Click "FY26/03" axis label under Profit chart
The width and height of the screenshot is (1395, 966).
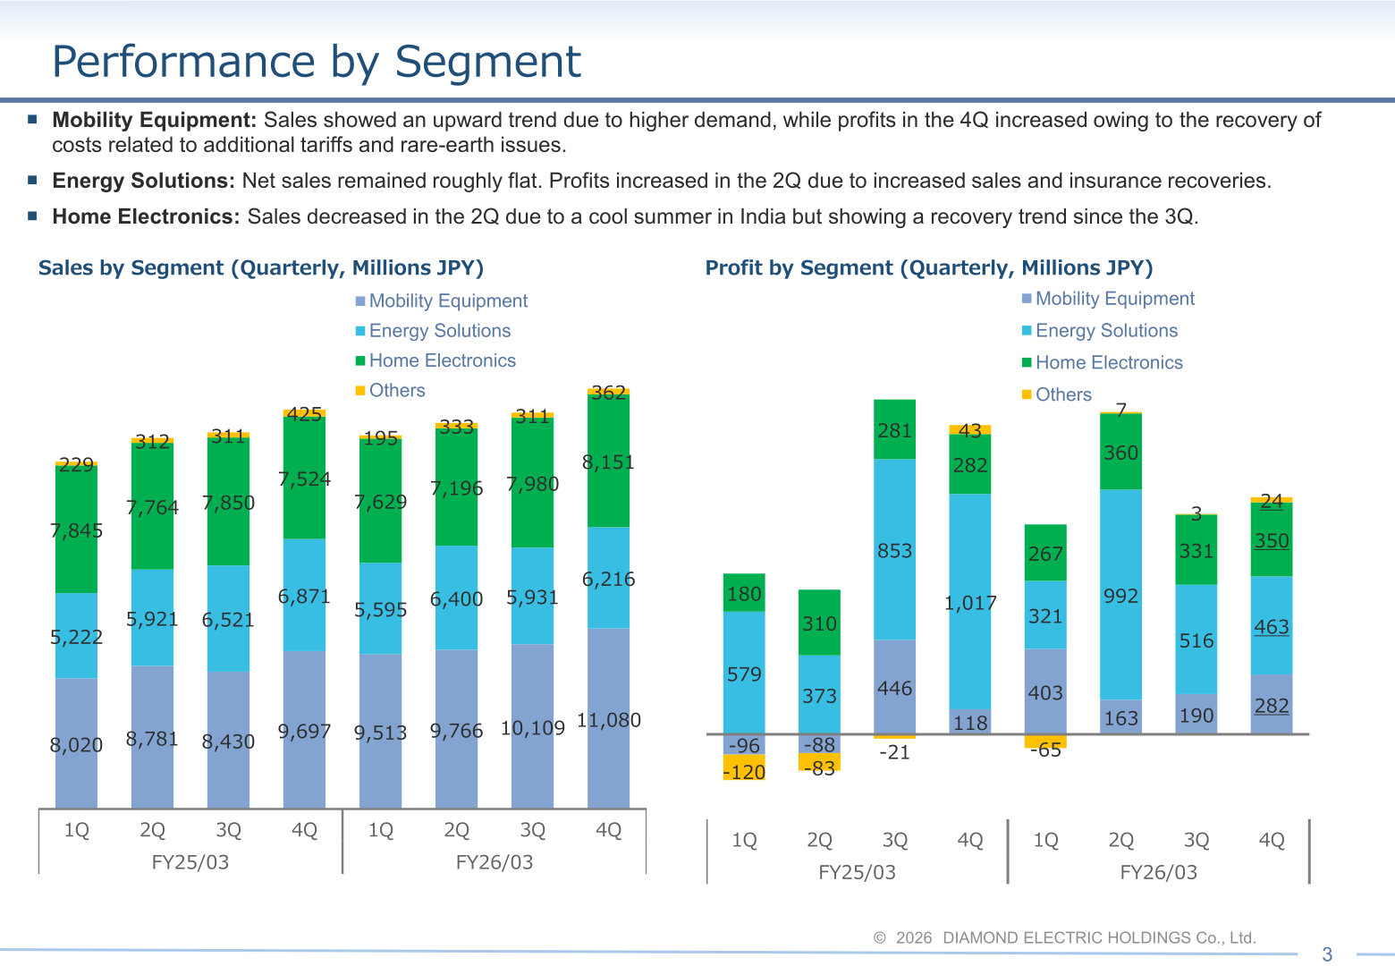[1158, 872]
